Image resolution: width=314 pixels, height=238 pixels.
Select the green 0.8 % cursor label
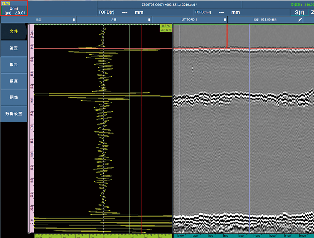tap(166, 26)
